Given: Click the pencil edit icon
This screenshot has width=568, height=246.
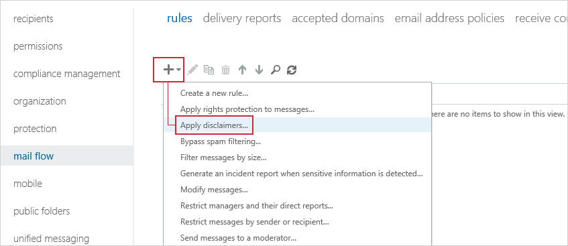Looking at the screenshot, I should 192,70.
